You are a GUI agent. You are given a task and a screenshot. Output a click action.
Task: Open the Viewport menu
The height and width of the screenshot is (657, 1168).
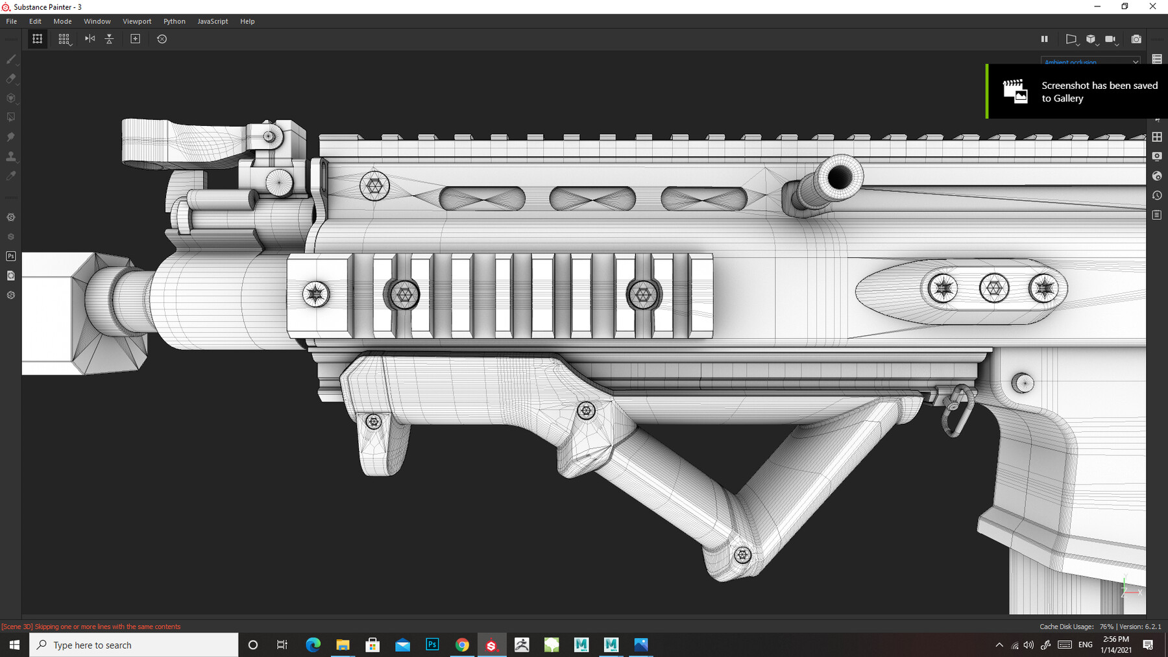coord(137,21)
